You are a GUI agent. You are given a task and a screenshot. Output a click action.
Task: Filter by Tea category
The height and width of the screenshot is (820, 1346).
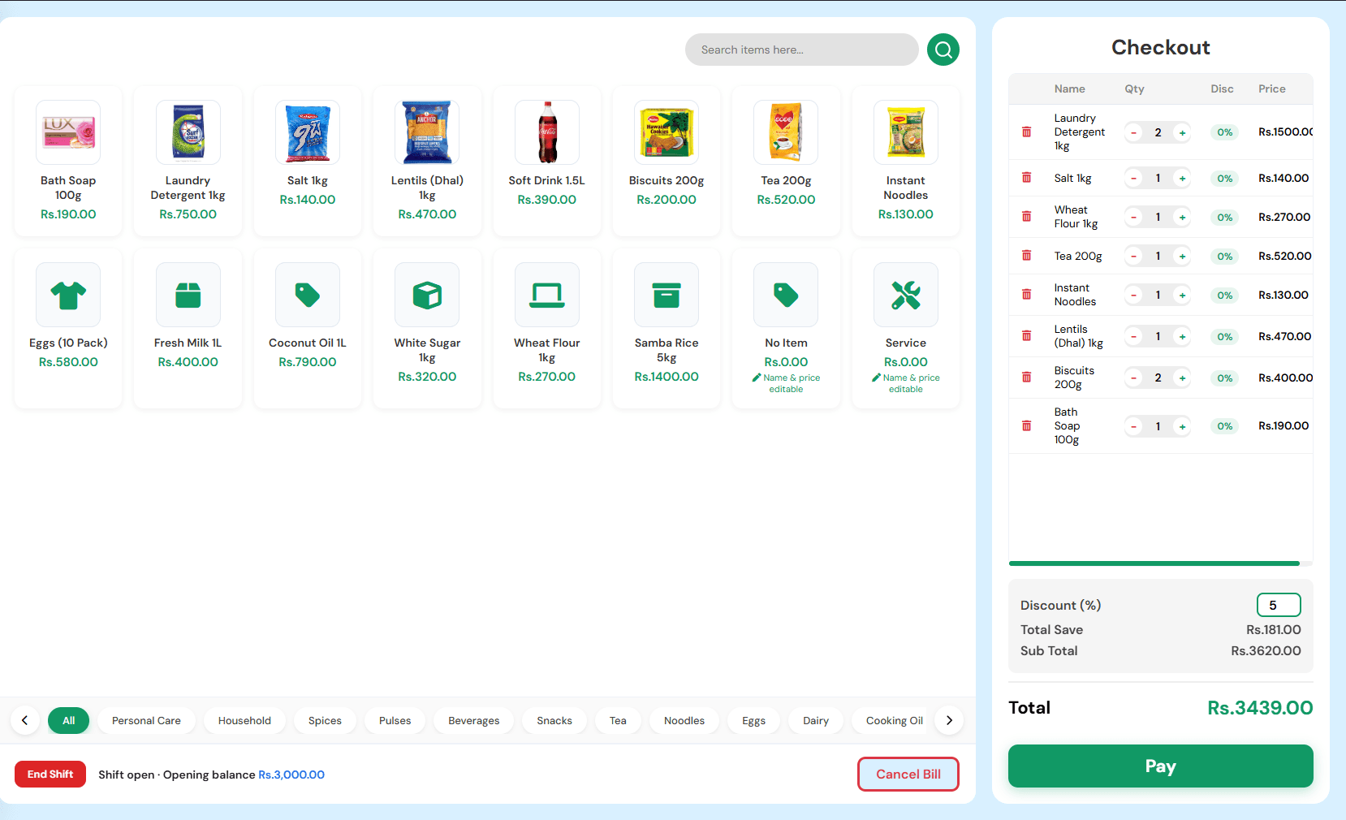pyautogui.click(x=618, y=720)
